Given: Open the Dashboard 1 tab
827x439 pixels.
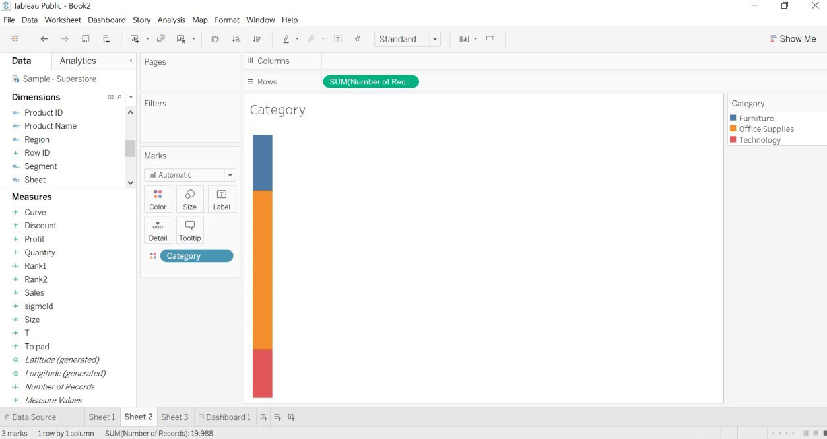Looking at the screenshot, I should pyautogui.click(x=224, y=417).
